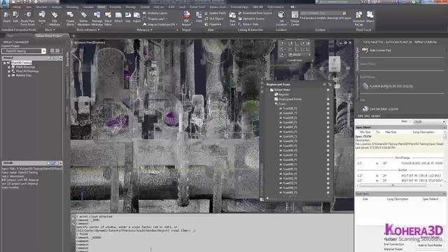Image resolution: width=448 pixels, height=252 pixels.
Task: Open the Start file tab
Action: (10, 36)
